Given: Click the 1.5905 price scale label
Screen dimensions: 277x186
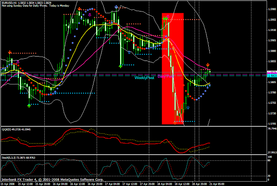Looking at the screenshot, I should 272,40.
